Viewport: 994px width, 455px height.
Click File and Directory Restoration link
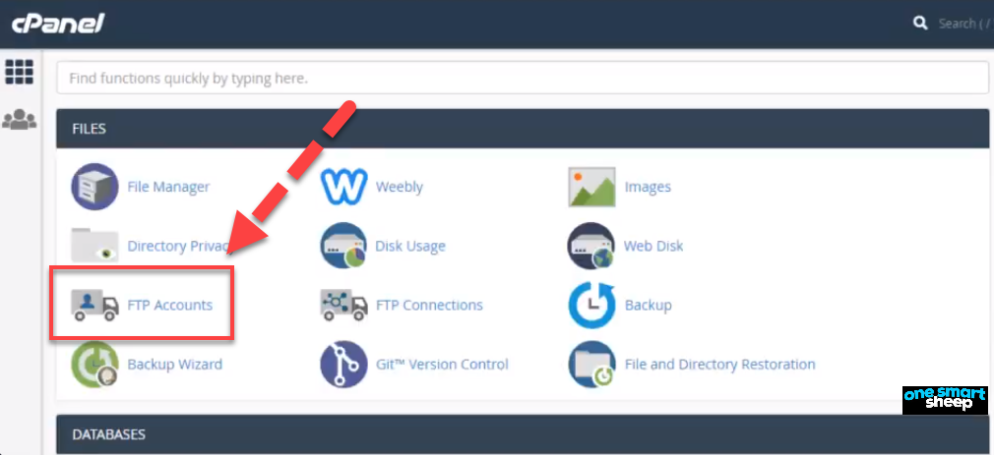[720, 365]
